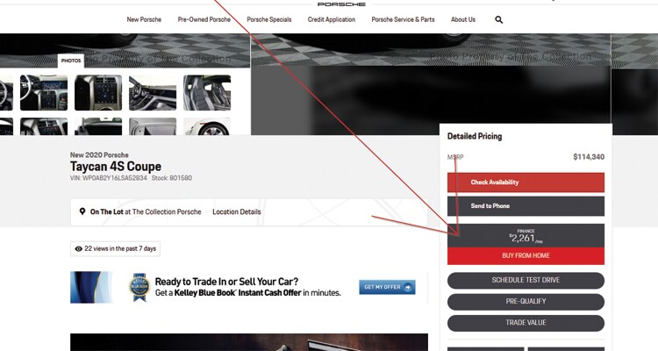Click the 22 views in the past 7 days badge

pos(115,249)
